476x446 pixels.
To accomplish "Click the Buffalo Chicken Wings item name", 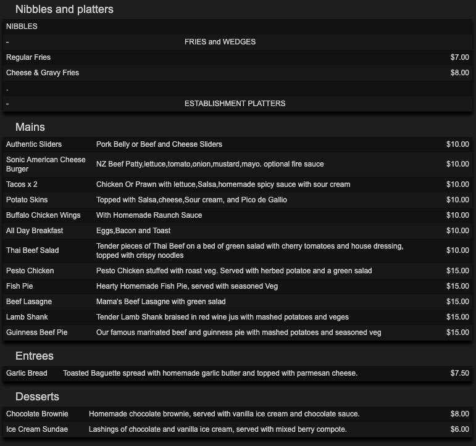I will [x=43, y=215].
